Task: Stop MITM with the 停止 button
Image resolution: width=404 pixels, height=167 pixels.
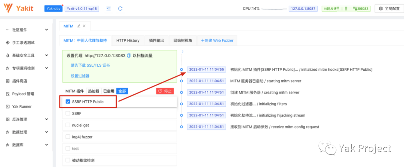Action: [x=165, y=91]
